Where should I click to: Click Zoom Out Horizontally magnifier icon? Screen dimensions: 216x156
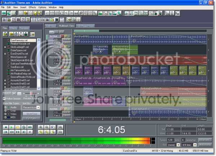(47, 127)
